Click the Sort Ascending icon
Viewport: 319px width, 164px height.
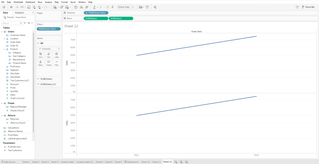pos(81,7)
